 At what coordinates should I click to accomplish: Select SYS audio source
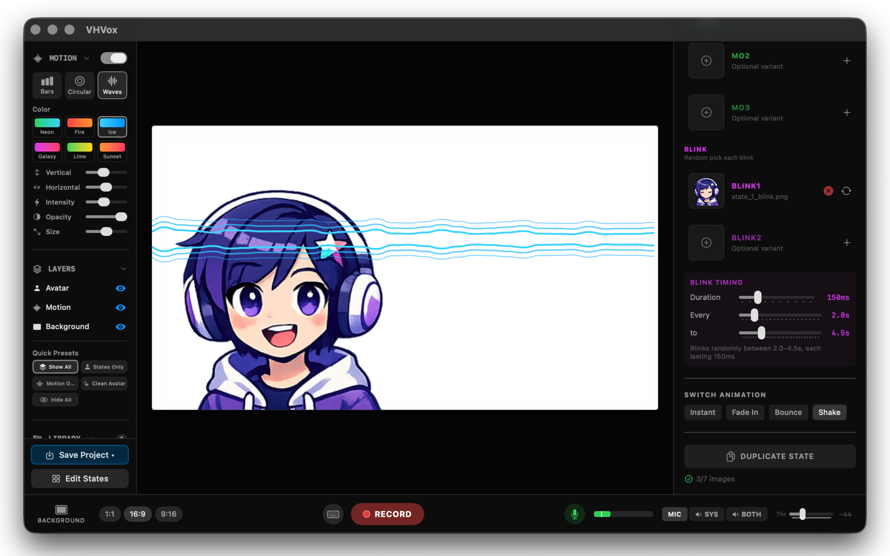[x=706, y=514]
